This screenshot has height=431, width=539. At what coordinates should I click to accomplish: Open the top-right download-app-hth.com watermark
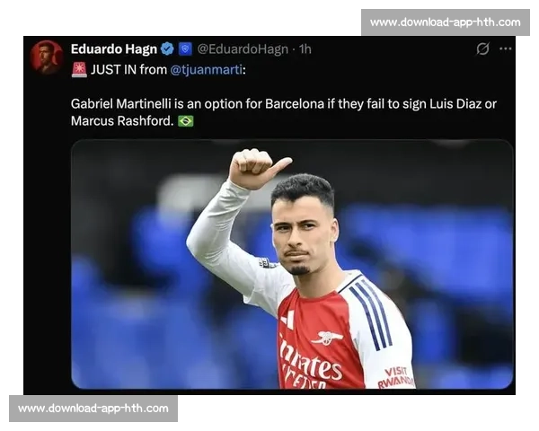click(446, 22)
